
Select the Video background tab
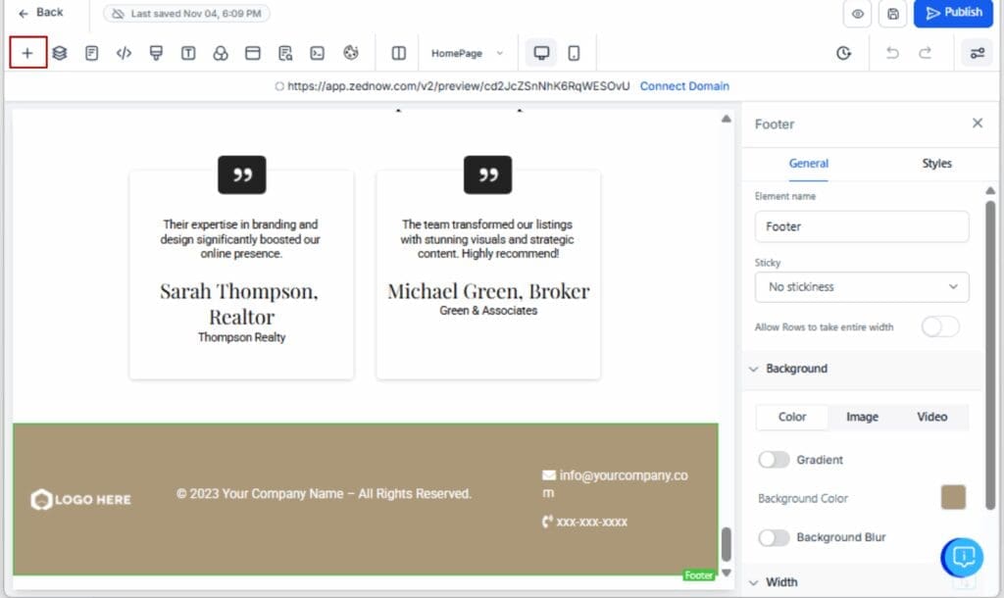coord(931,417)
